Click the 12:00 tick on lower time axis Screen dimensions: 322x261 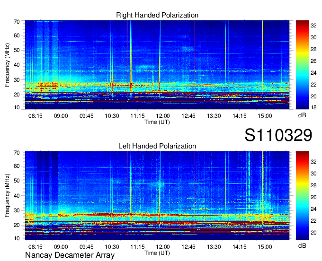tap(163, 247)
